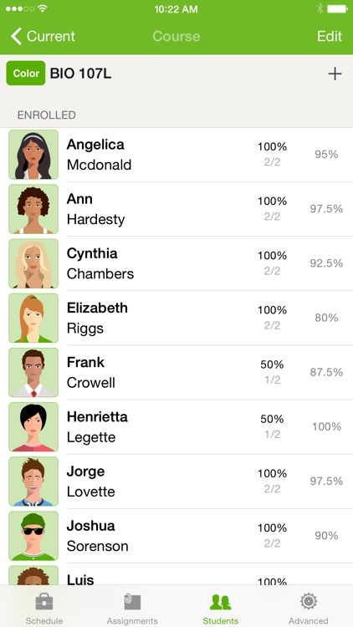Screen dimensions: 353x627
Task: Go back using the Current chevron
Action: [x=43, y=37]
